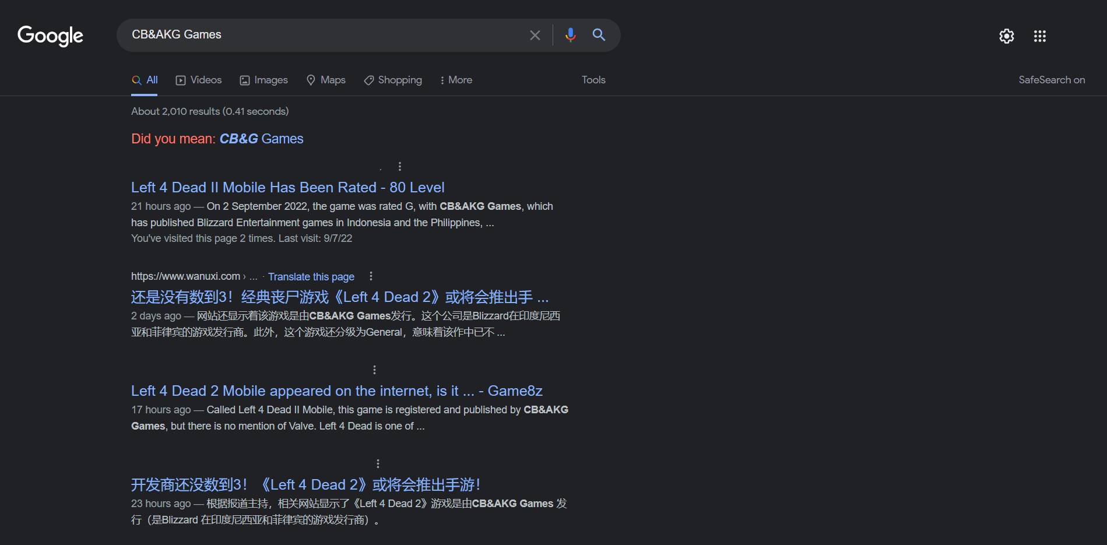Open options for the wanuxi.com result
This screenshot has height=545, width=1107.
click(x=371, y=276)
